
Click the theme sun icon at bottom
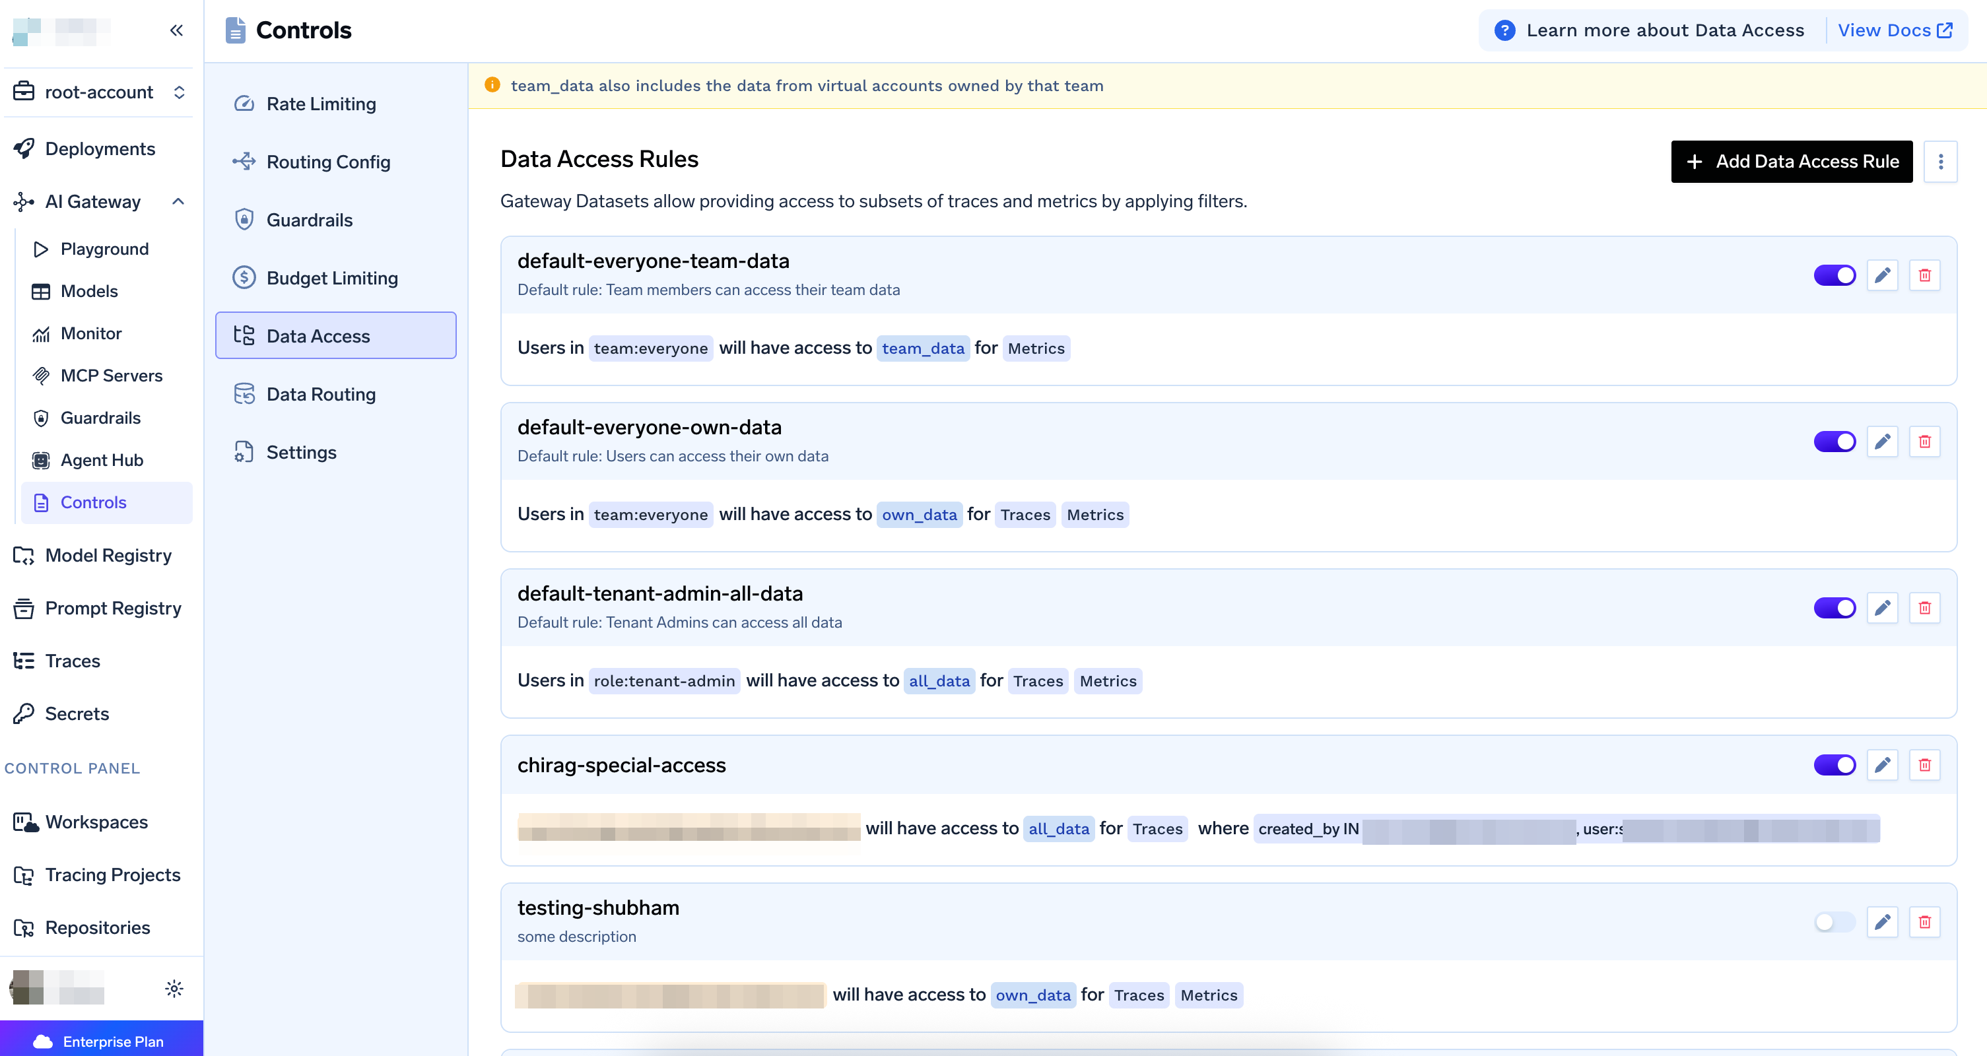click(174, 988)
